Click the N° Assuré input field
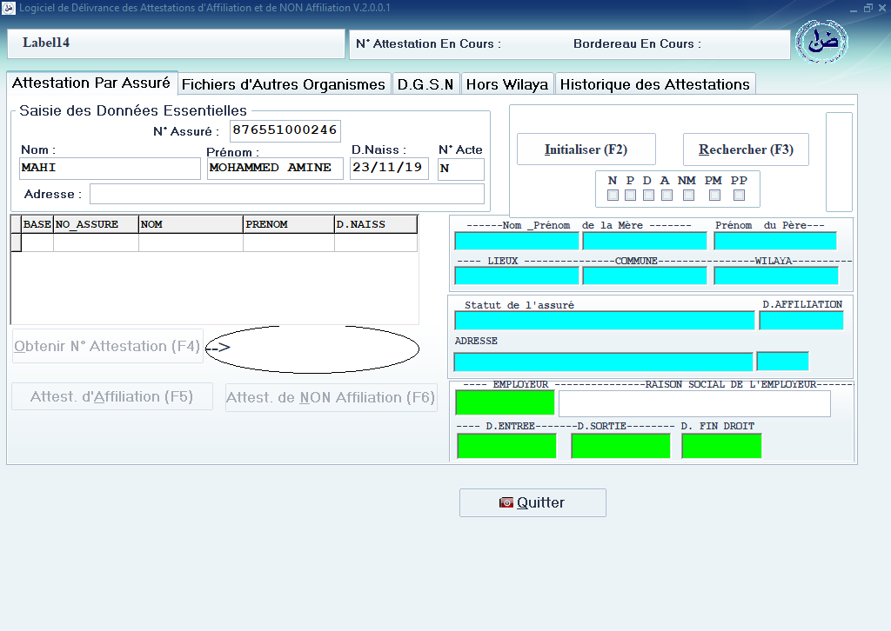 (x=285, y=130)
